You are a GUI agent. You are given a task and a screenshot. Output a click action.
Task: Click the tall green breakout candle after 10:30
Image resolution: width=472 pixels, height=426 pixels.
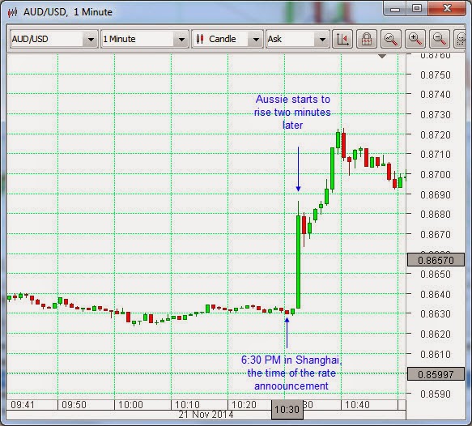(298, 262)
